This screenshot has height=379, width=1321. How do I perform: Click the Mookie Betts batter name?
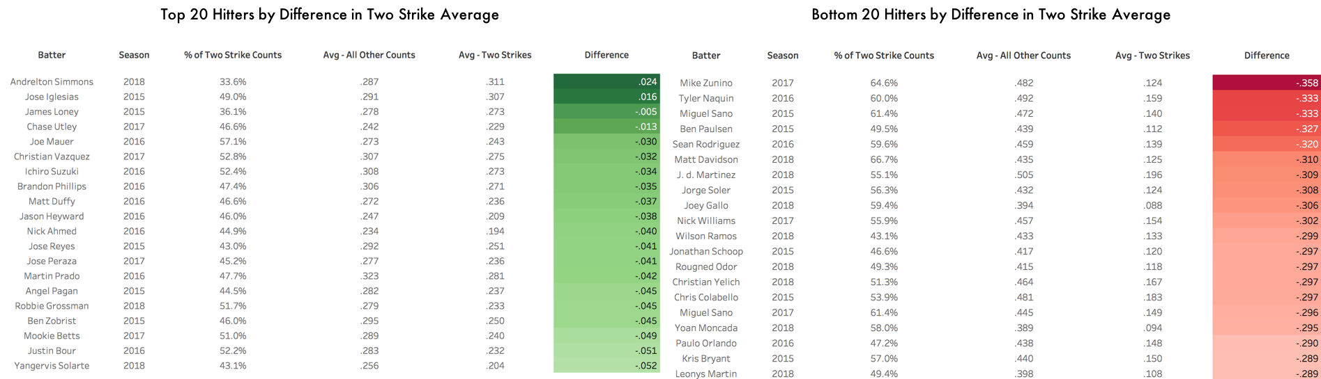52,336
